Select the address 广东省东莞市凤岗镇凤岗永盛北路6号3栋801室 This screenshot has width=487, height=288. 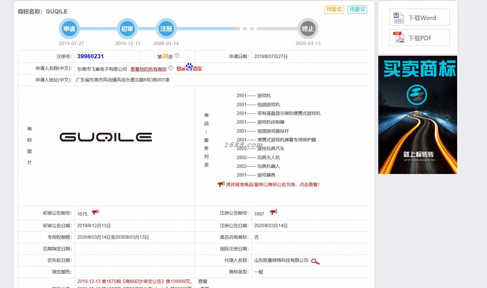[x=123, y=80]
